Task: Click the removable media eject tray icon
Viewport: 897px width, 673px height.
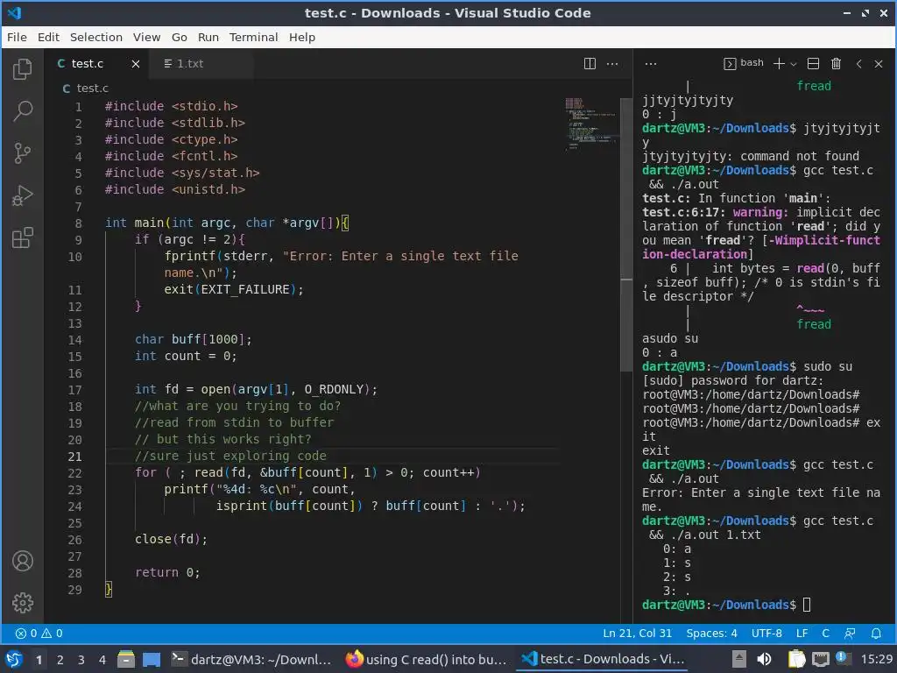Action: [x=738, y=659]
